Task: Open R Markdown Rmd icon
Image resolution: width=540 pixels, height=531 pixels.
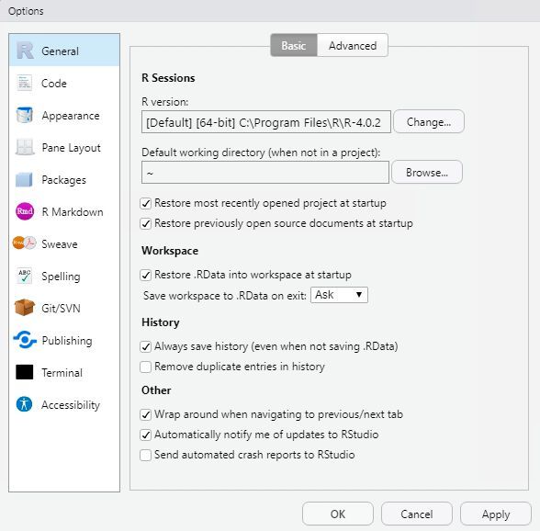Action: (25, 211)
